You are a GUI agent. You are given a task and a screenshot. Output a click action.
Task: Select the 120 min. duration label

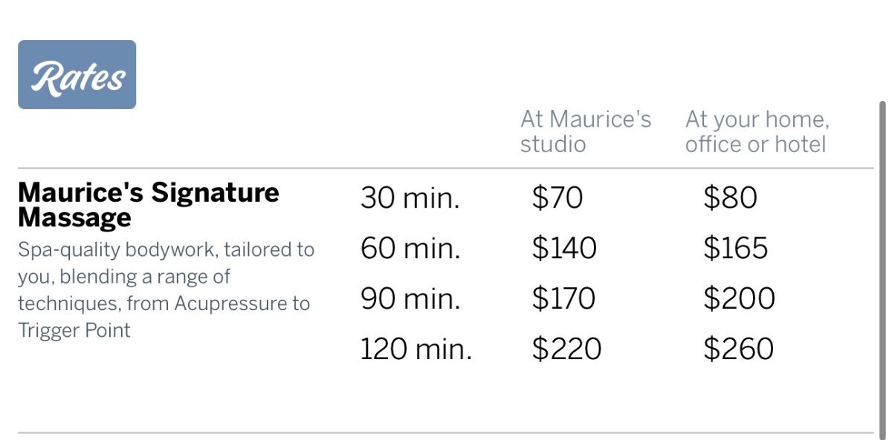point(416,349)
